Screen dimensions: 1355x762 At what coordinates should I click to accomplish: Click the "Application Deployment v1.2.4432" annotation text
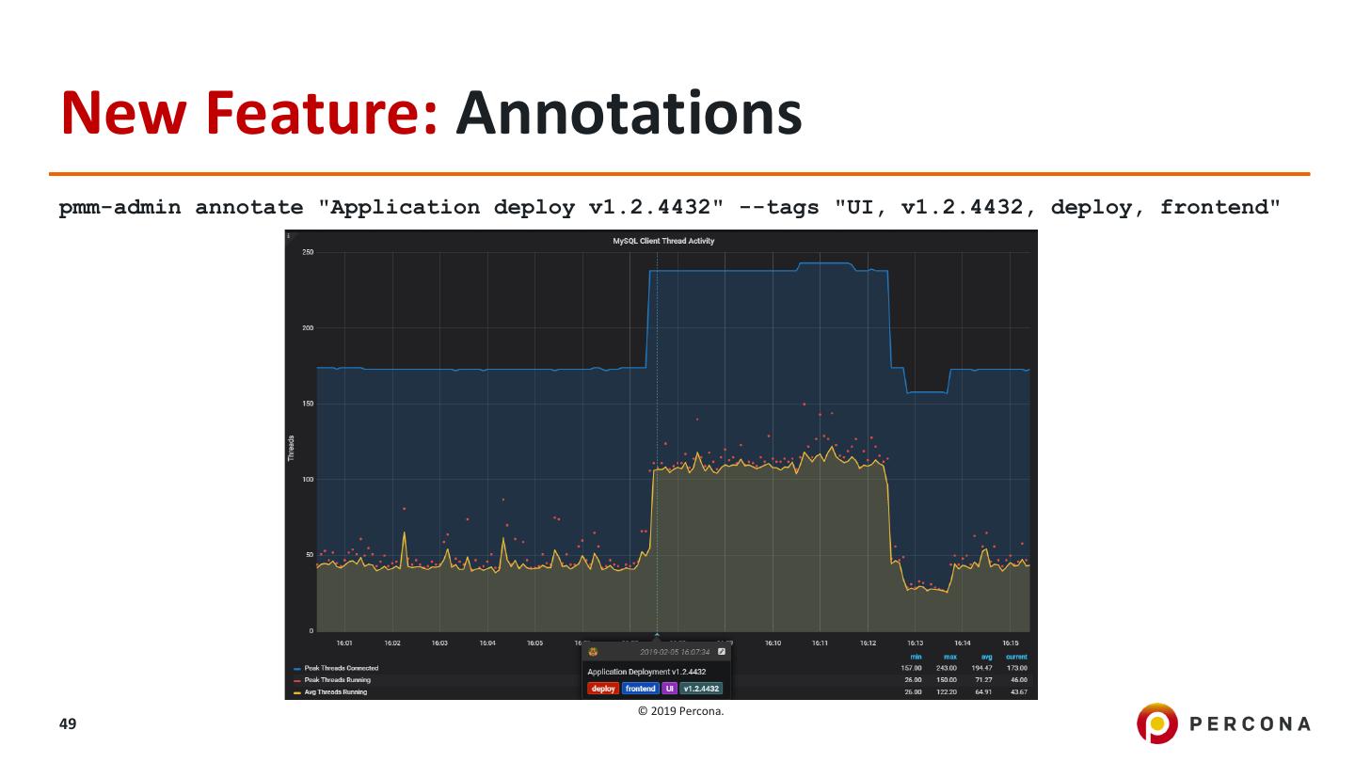coord(646,672)
